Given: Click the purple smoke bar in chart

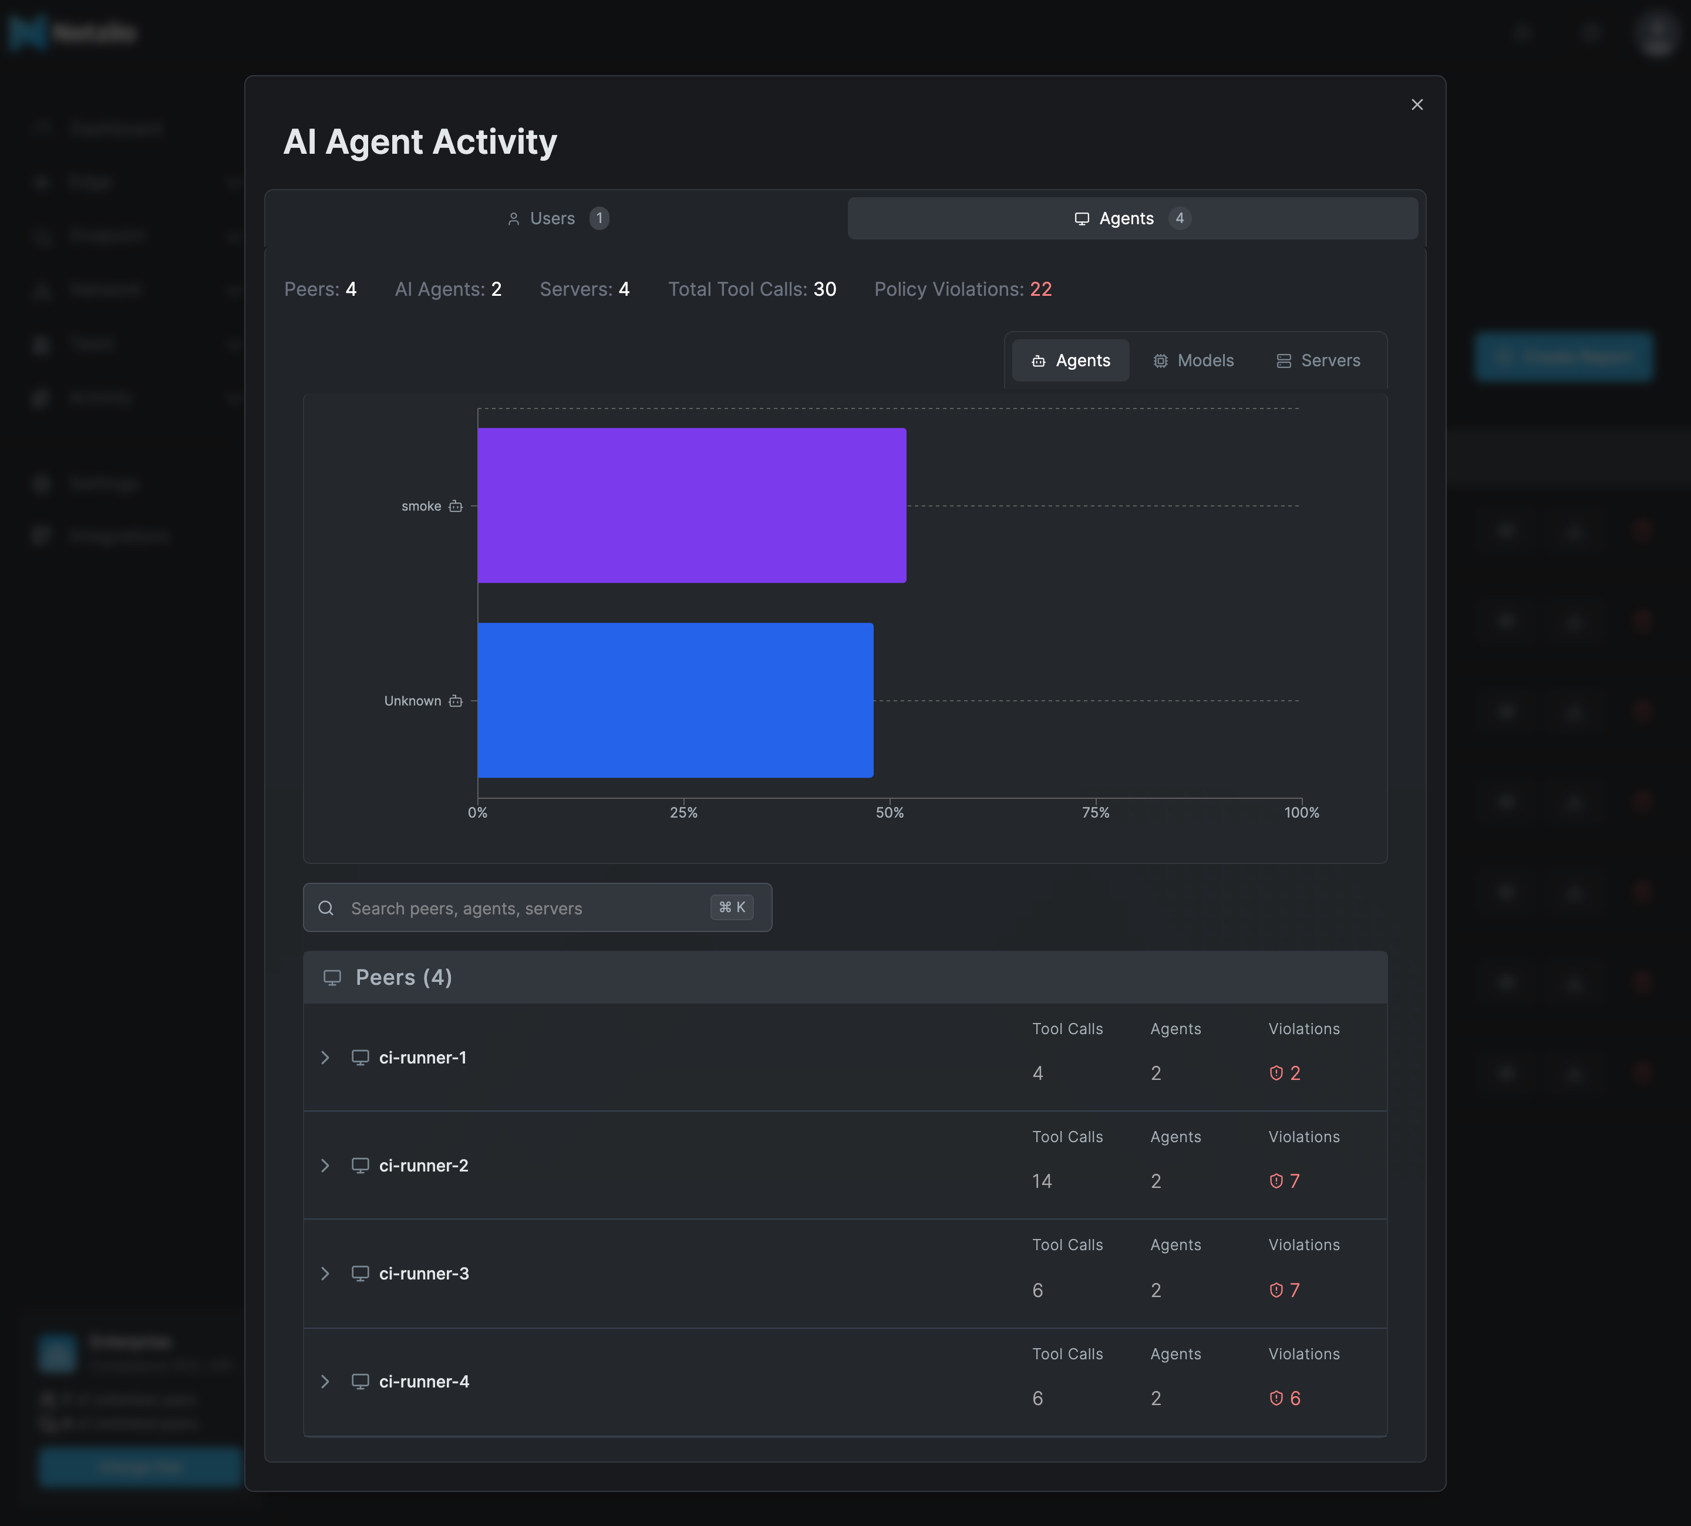Looking at the screenshot, I should point(692,505).
